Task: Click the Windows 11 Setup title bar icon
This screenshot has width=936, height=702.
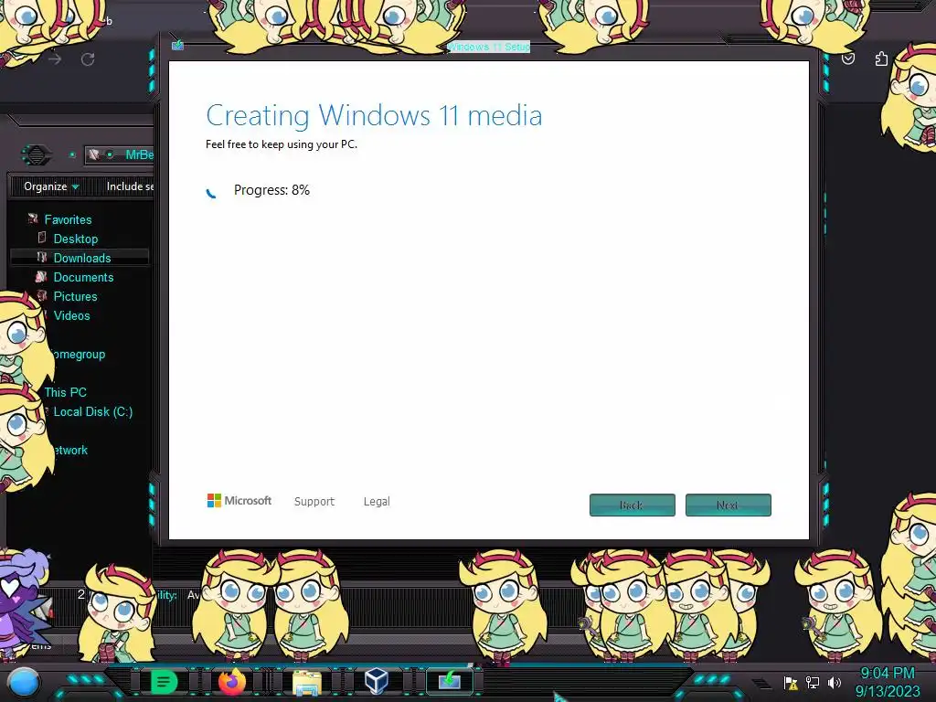Action: pyautogui.click(x=177, y=45)
